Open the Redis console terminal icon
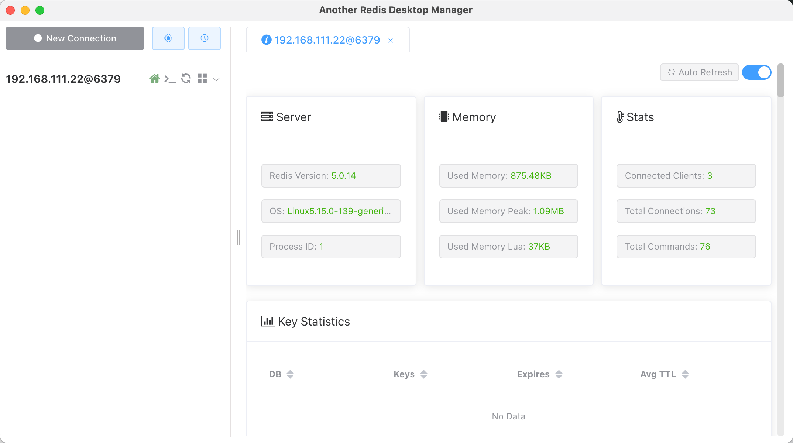This screenshot has width=793, height=443. (x=170, y=79)
